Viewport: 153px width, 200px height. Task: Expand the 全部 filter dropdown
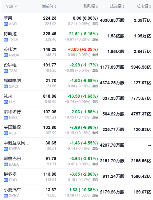point(11,6)
